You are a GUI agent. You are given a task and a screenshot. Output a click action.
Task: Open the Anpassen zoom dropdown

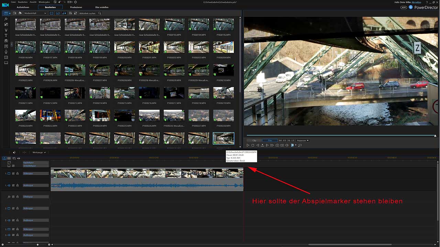click(x=303, y=140)
